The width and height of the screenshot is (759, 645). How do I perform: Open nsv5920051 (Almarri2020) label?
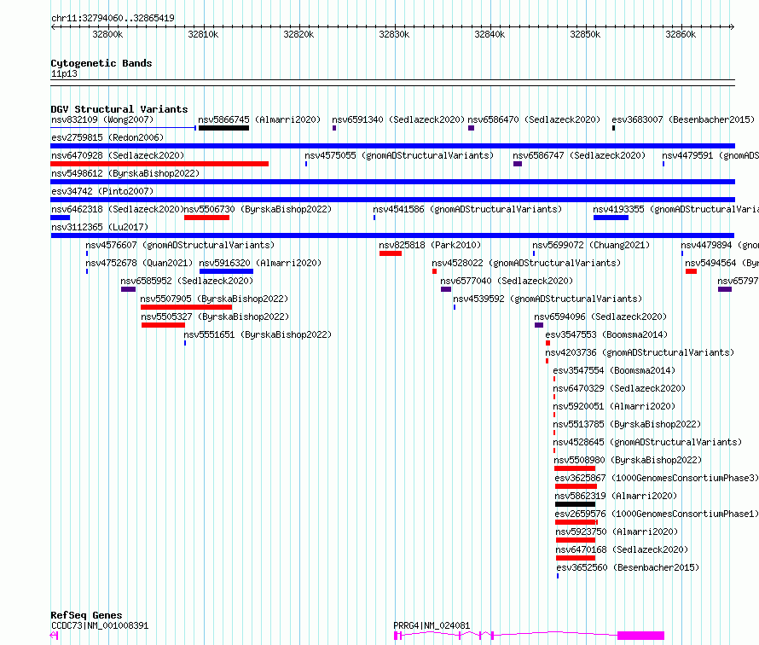click(614, 406)
